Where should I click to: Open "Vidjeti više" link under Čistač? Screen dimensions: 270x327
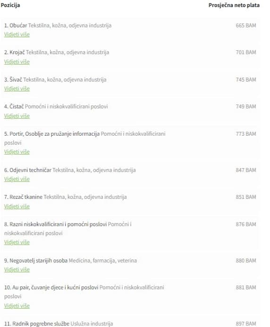point(17,116)
